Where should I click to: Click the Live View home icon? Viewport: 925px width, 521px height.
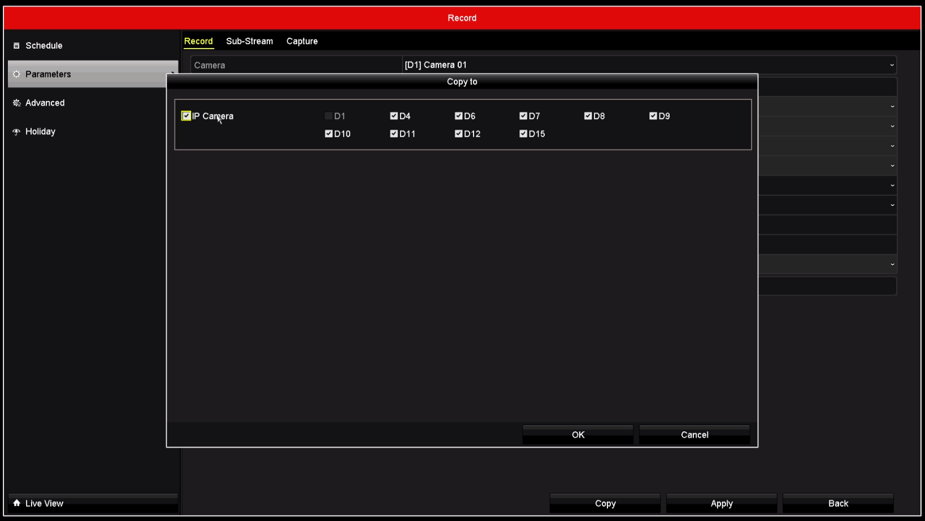coord(16,503)
